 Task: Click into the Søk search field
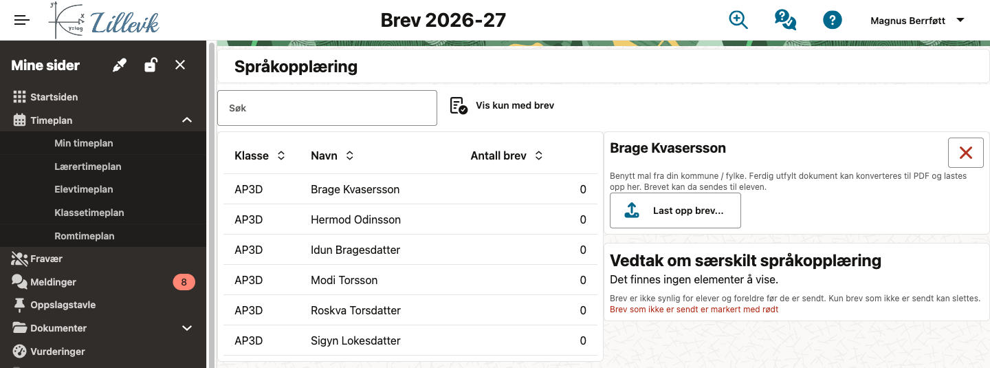(327, 108)
